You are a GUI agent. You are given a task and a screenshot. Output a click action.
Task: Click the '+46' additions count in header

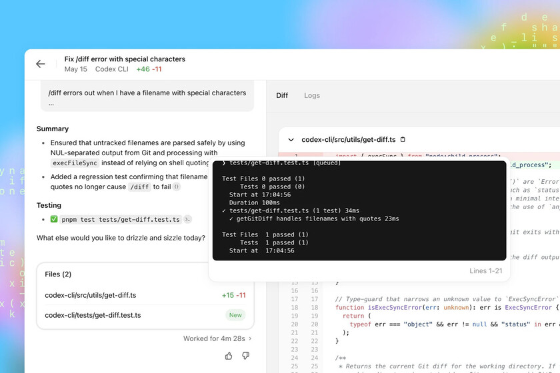pos(143,69)
